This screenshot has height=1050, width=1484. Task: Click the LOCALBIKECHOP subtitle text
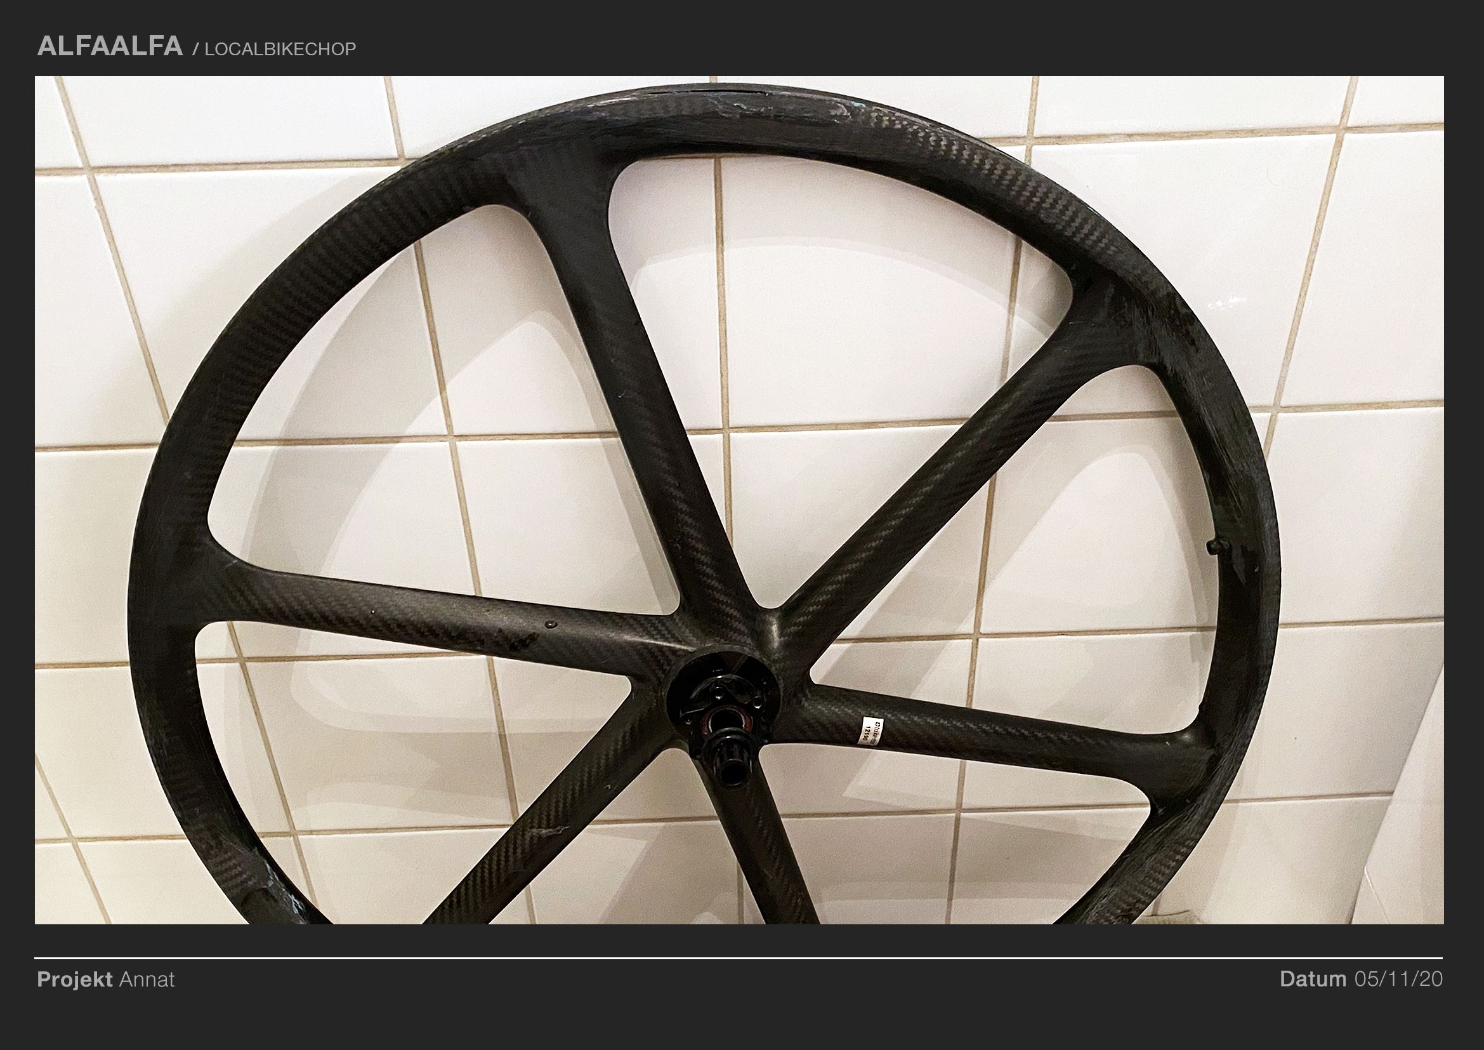point(280,49)
